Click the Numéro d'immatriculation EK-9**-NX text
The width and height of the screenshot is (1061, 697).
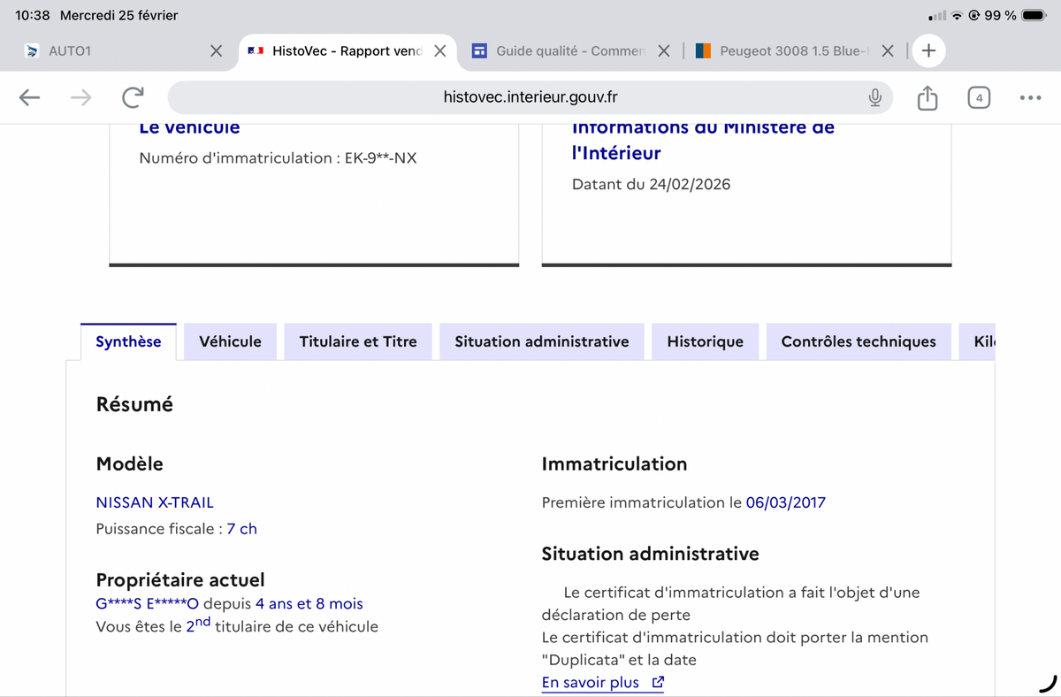(x=278, y=158)
